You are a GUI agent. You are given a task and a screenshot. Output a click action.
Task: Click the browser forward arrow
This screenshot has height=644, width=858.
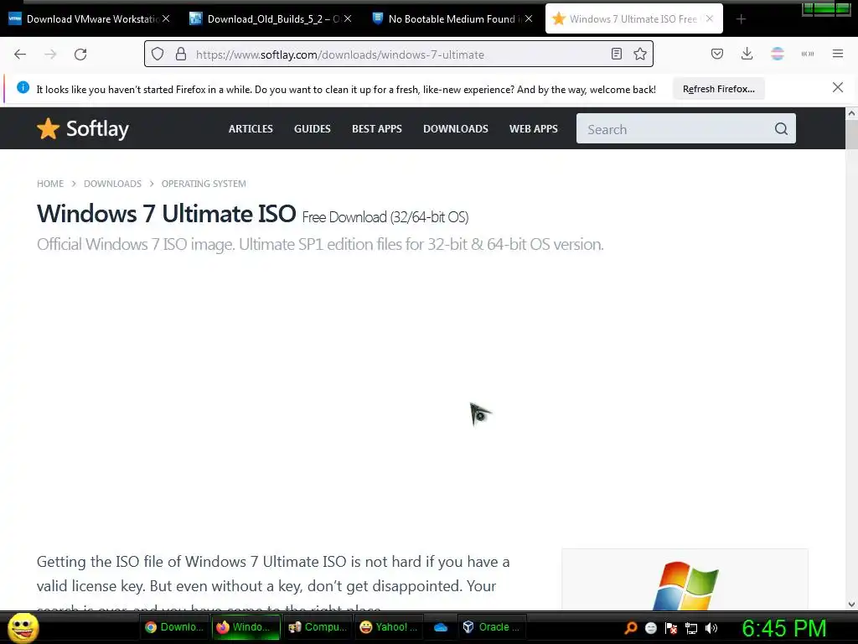click(50, 55)
